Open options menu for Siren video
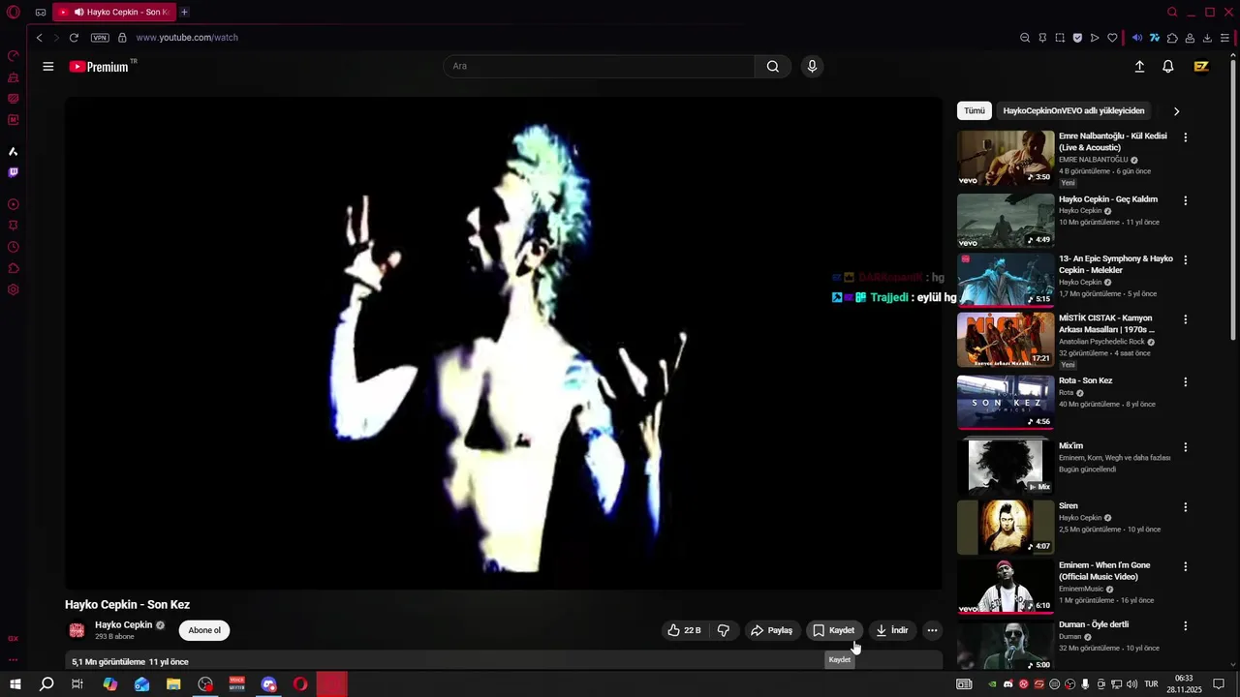Image resolution: width=1240 pixels, height=697 pixels. (x=1185, y=506)
